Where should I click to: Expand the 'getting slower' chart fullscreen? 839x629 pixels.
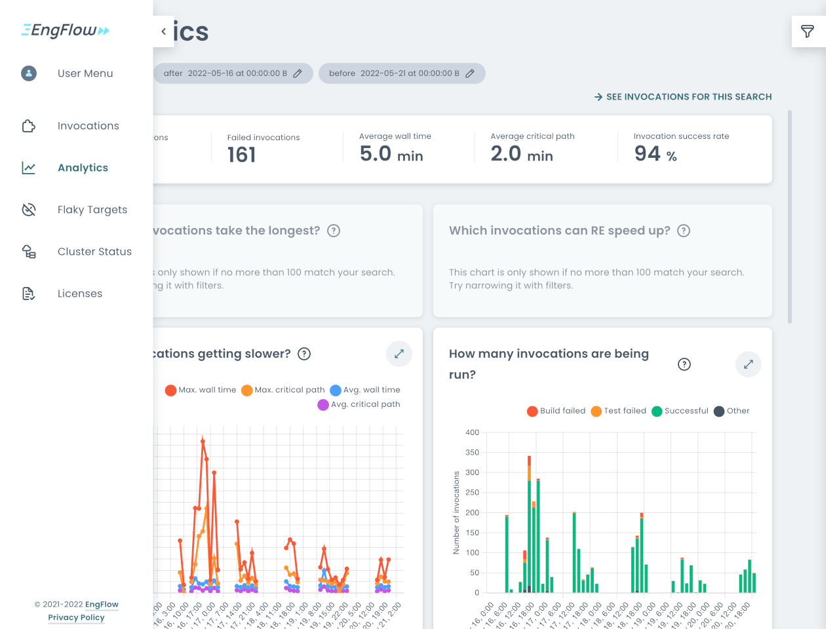tap(399, 354)
